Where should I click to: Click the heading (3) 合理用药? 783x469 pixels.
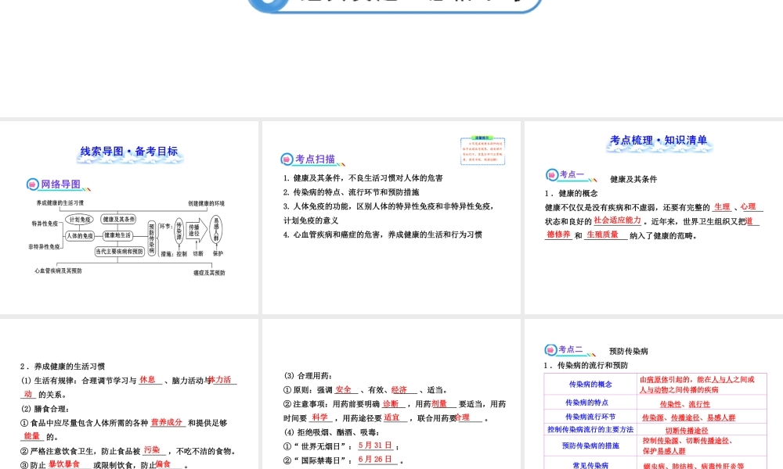click(308, 376)
